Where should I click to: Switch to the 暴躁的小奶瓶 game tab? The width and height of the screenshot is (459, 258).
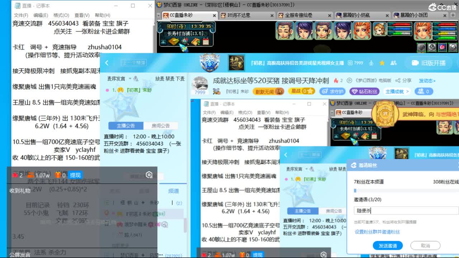(x=363, y=15)
